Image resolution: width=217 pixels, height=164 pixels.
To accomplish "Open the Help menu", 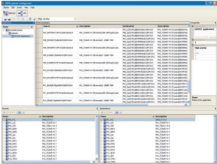I will click(33, 7).
